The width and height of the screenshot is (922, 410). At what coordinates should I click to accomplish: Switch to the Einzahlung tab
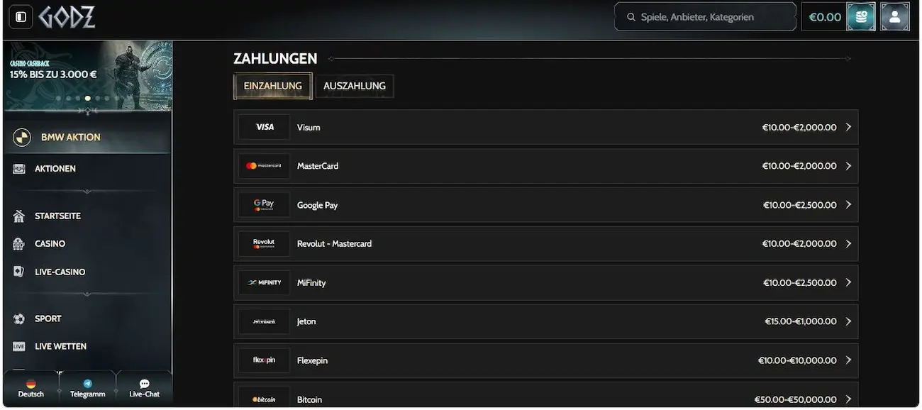[272, 86]
